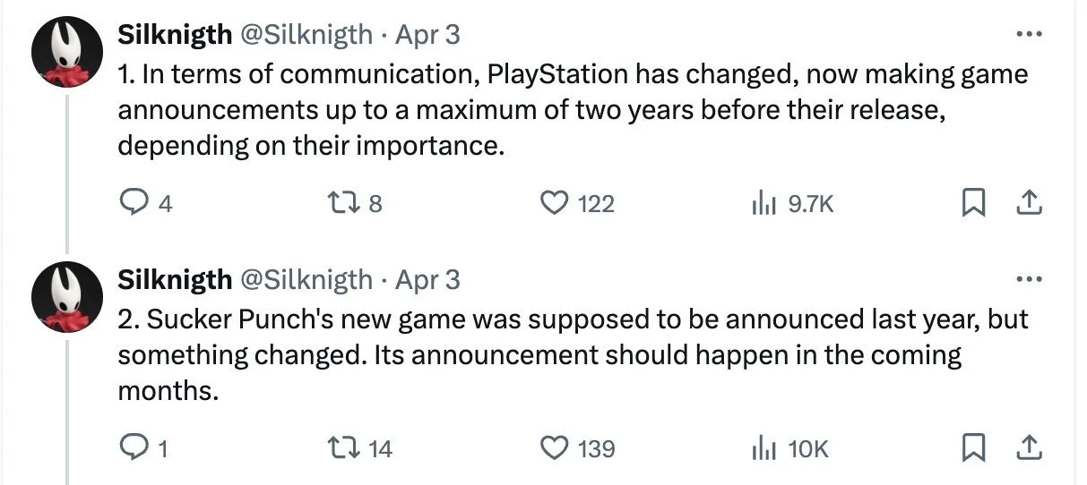Open more options on the first tweet

pos(1030,35)
